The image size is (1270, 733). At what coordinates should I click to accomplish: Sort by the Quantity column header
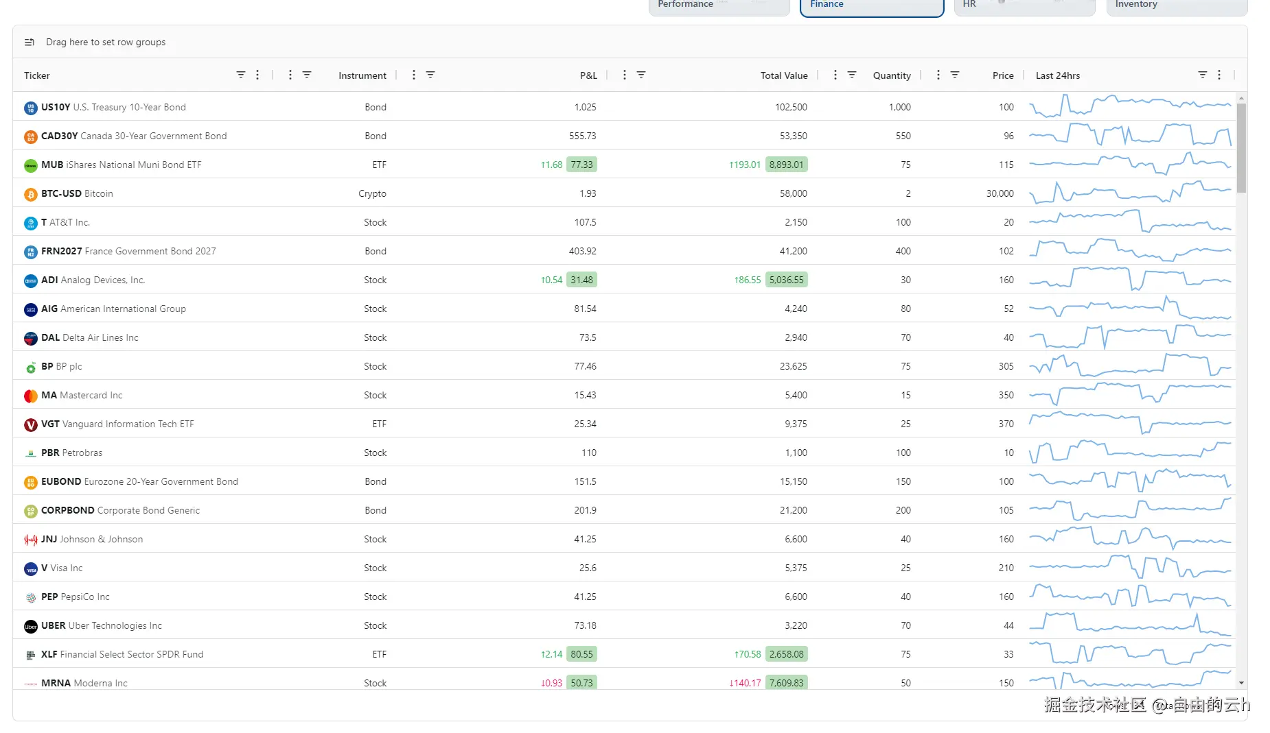tap(892, 75)
